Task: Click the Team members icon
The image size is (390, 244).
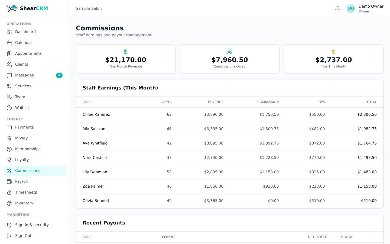Action: [x=9, y=97]
